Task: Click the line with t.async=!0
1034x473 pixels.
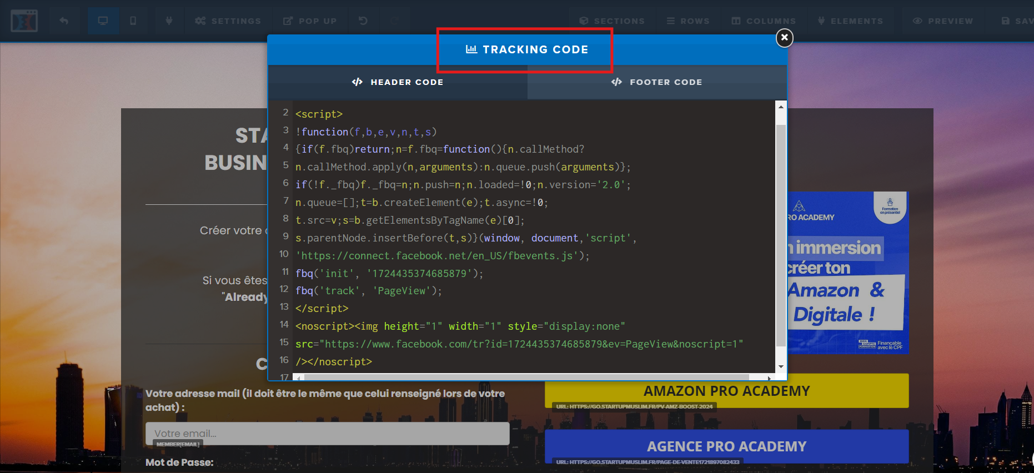Action: click(422, 202)
